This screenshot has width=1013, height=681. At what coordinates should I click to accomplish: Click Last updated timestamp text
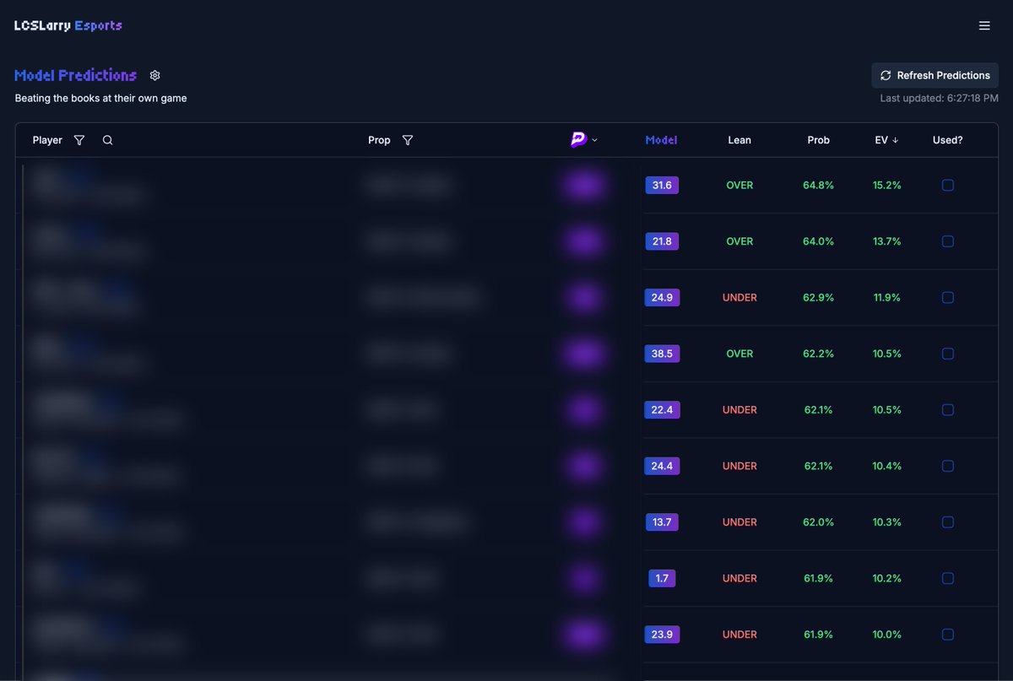(939, 98)
